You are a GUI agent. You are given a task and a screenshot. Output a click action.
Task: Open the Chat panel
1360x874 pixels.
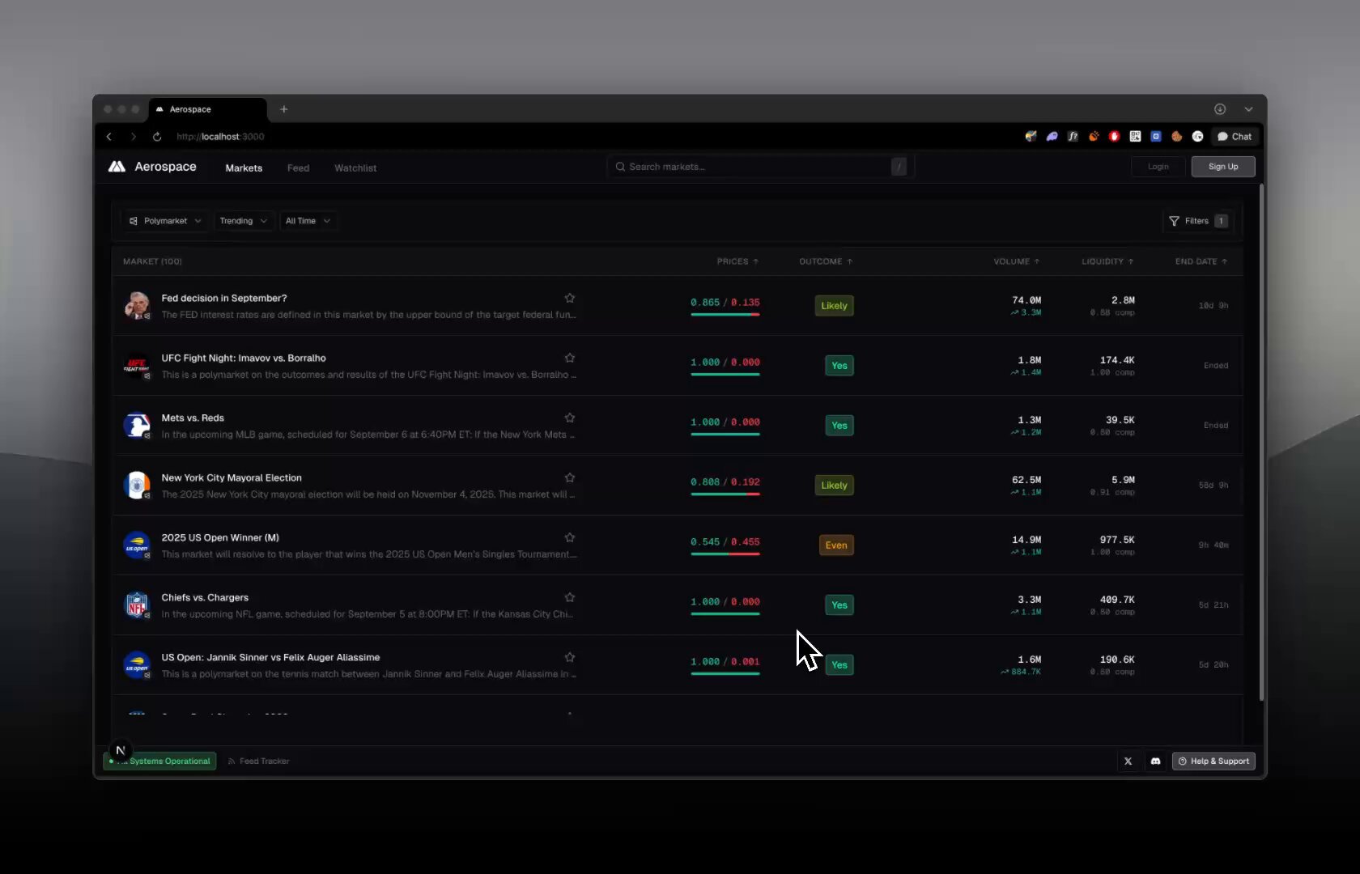[x=1234, y=137]
